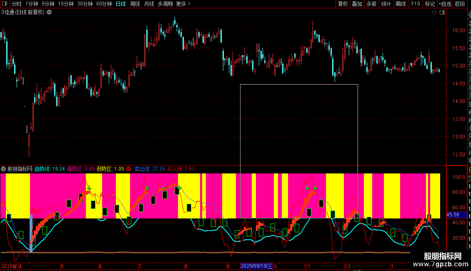Select the 15分钟 period tab
The image size is (471, 271).
pos(66,4)
